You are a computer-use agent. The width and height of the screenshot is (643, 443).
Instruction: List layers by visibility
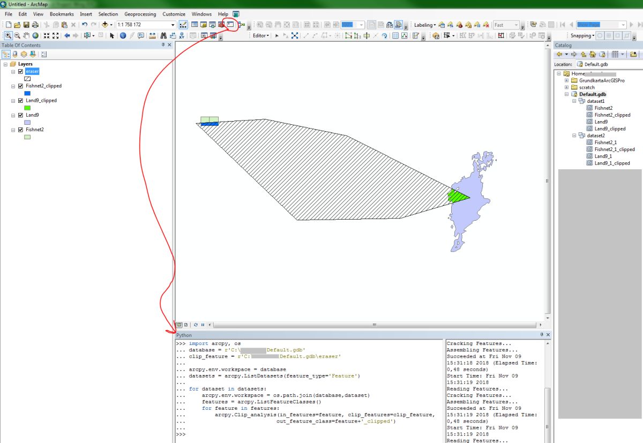click(24, 54)
